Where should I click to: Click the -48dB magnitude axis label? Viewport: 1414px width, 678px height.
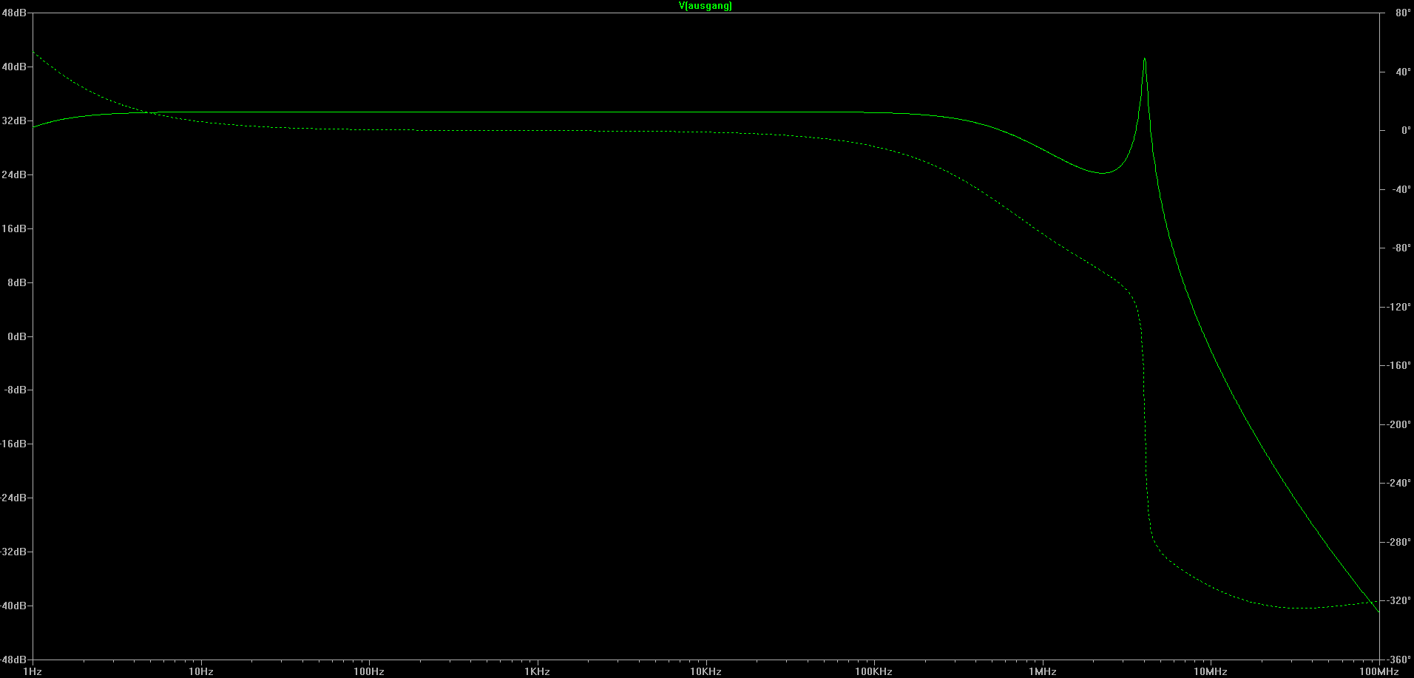pos(13,659)
